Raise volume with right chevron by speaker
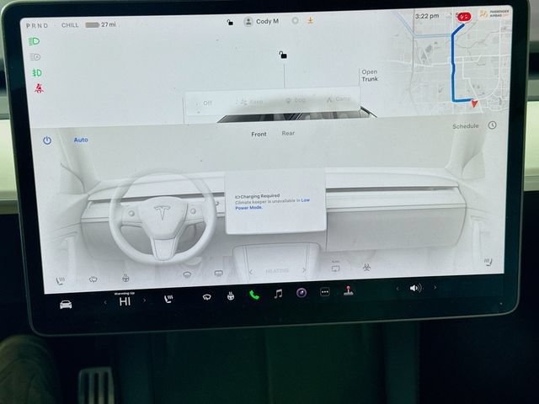The image size is (539, 404). 435,287
